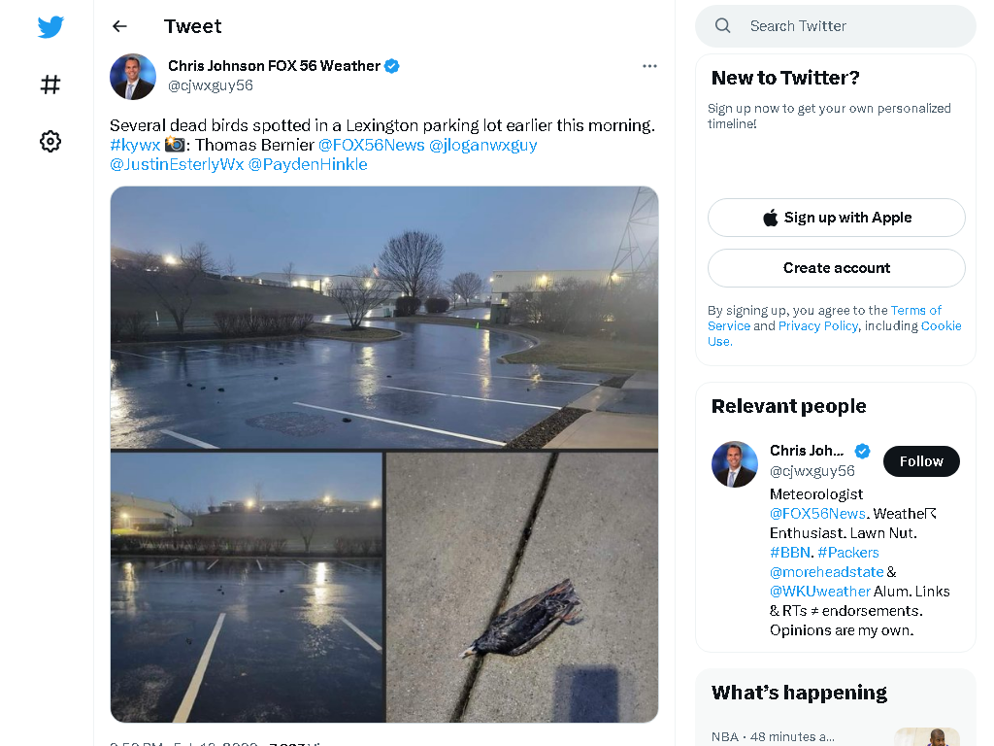The height and width of the screenshot is (746, 994).
Task: Open Chris Johnson avatar in Relevant people
Action: click(735, 464)
